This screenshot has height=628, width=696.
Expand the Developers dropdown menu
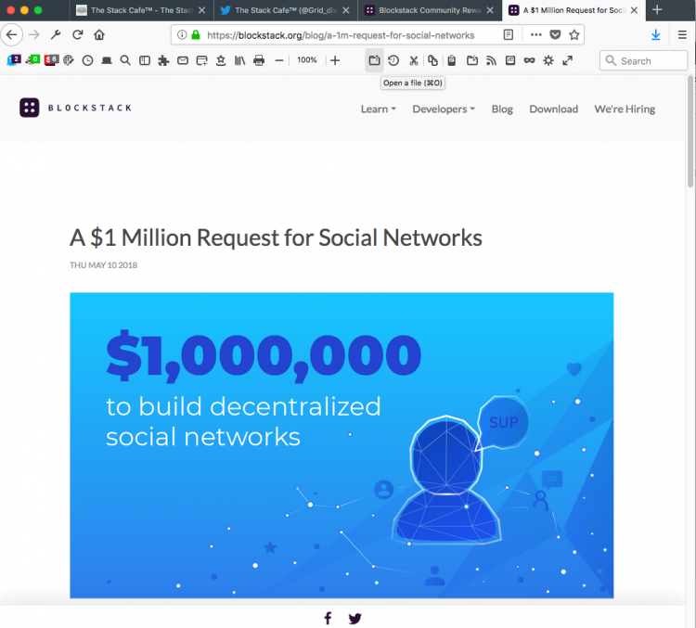[444, 109]
